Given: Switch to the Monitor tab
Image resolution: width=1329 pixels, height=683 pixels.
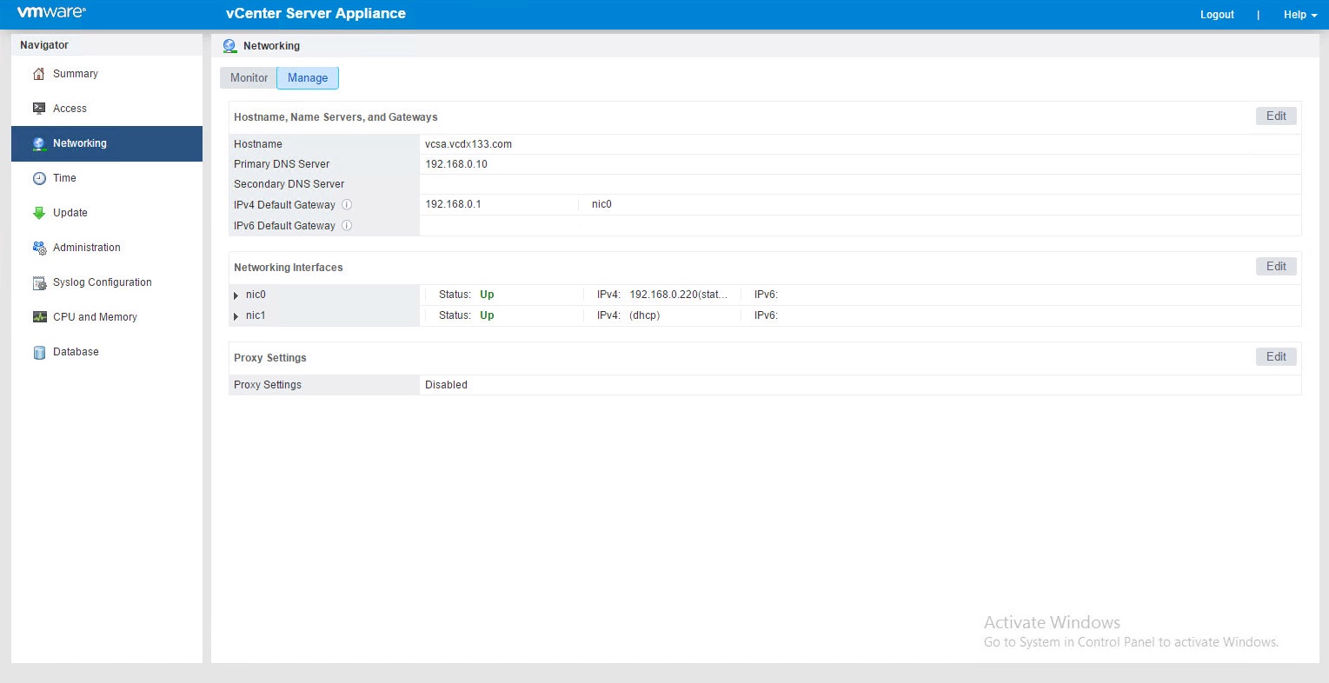Looking at the screenshot, I should click(x=249, y=78).
